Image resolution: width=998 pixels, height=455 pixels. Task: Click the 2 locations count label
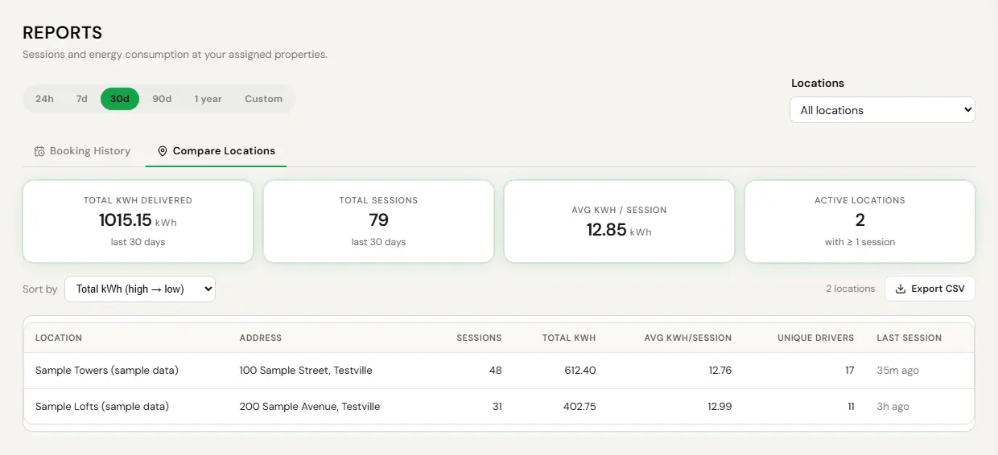pyautogui.click(x=850, y=289)
